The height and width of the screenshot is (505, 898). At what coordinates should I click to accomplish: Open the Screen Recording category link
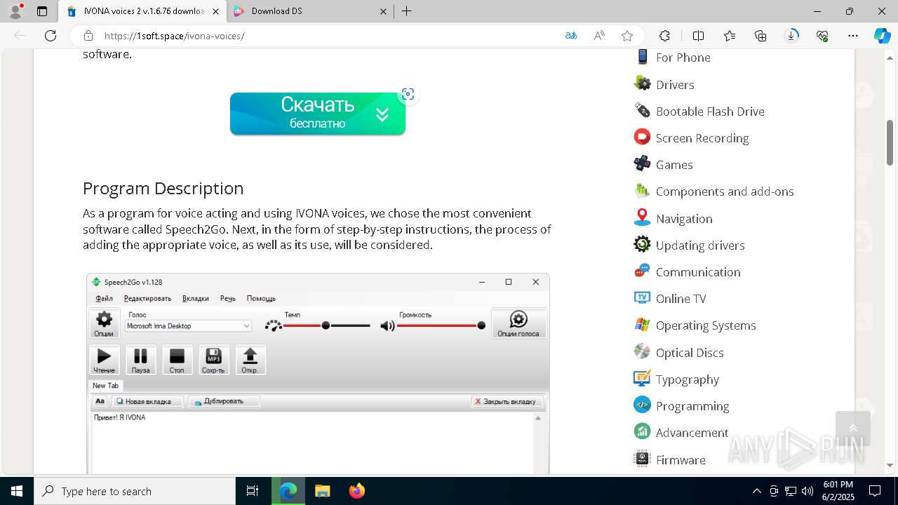[x=702, y=138]
